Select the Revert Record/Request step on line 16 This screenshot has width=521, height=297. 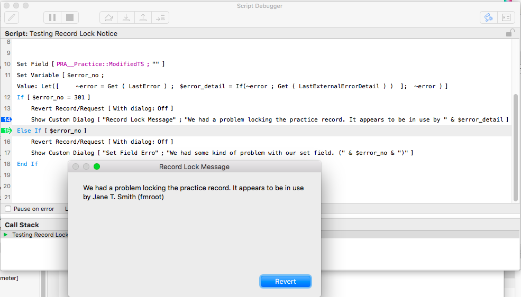[102, 142]
